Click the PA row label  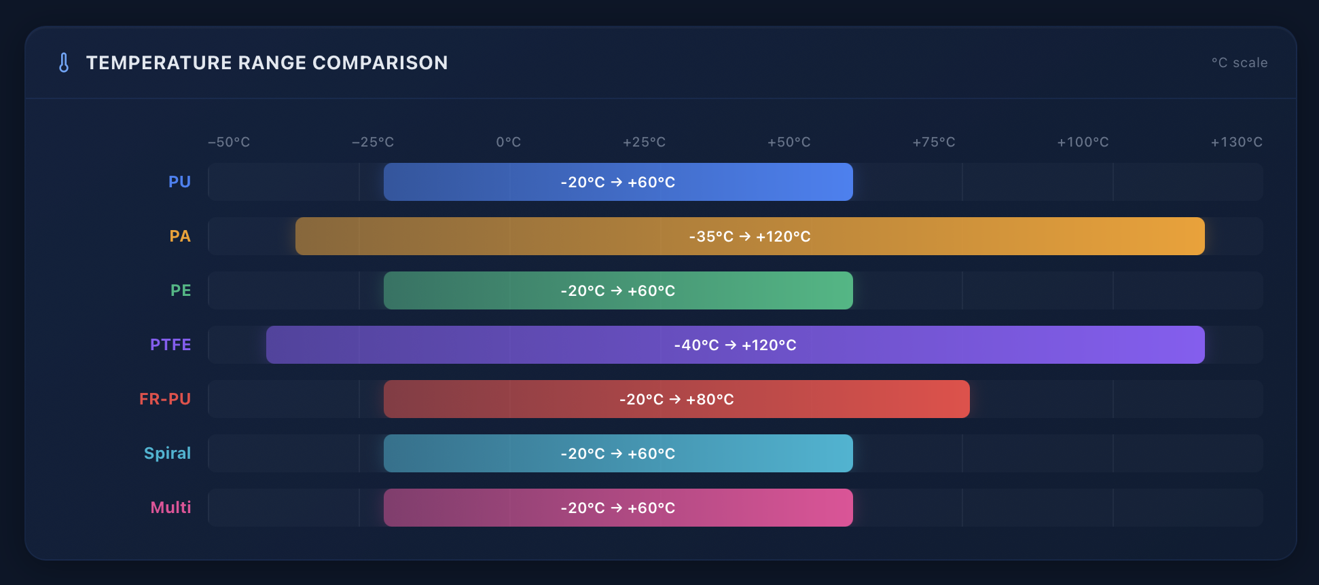(x=180, y=236)
